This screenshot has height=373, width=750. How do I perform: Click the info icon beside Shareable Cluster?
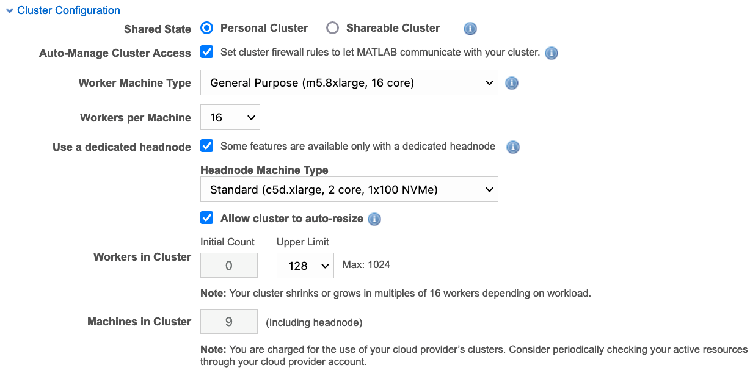click(470, 28)
